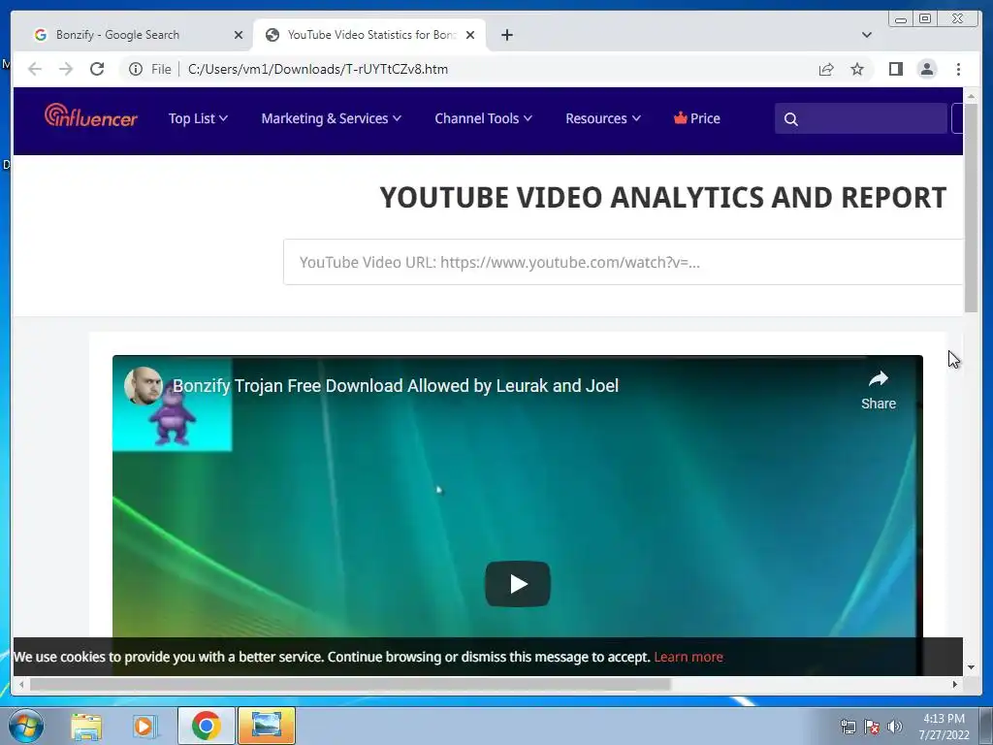The image size is (993, 745).
Task: Click the horizontal scroll right arrow
Action: 955,684
